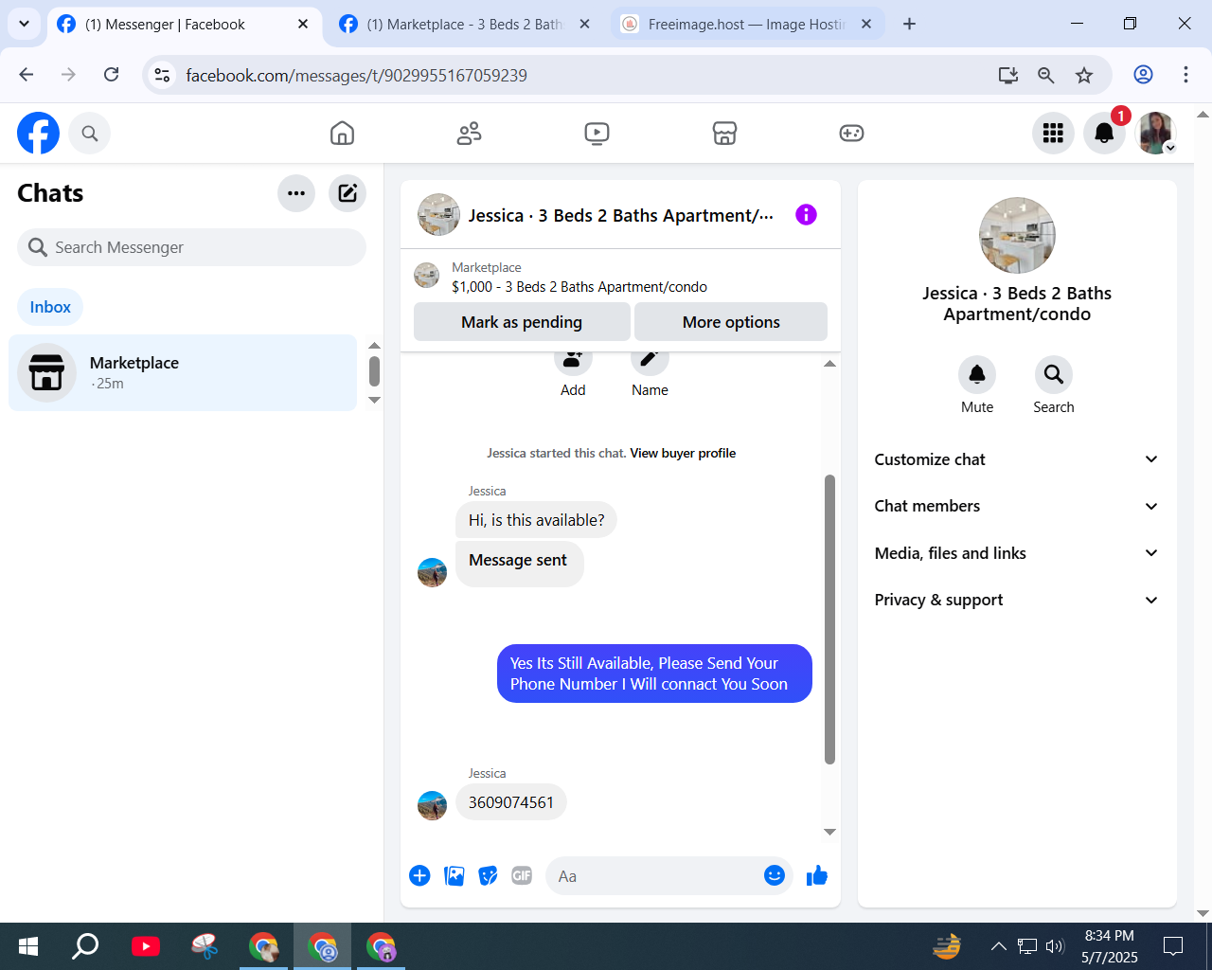Open Facebook home via the logo

tap(38, 134)
